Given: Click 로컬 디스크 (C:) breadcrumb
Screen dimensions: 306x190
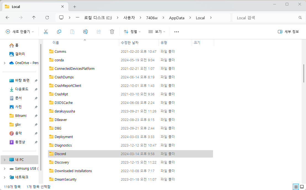Looking at the screenshot, I should tap(98, 18).
